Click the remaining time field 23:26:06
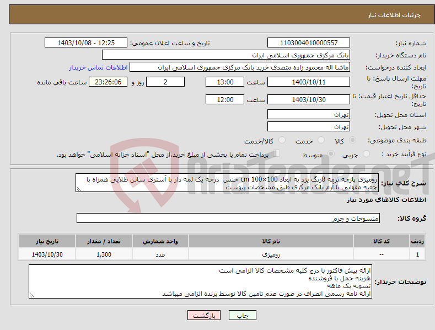This screenshot has height=330, width=435. (108, 82)
